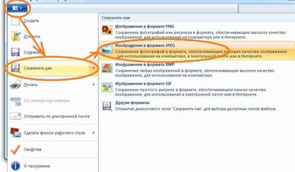Viewport: 295px width, 172px height.
Task: Click the envelope icon for sending by email
Action: pyautogui.click(x=15, y=116)
